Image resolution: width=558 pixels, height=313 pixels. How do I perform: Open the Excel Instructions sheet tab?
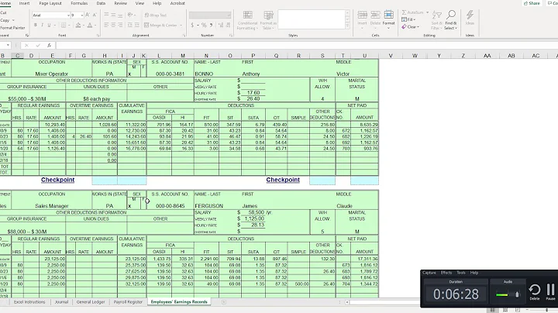29,302
